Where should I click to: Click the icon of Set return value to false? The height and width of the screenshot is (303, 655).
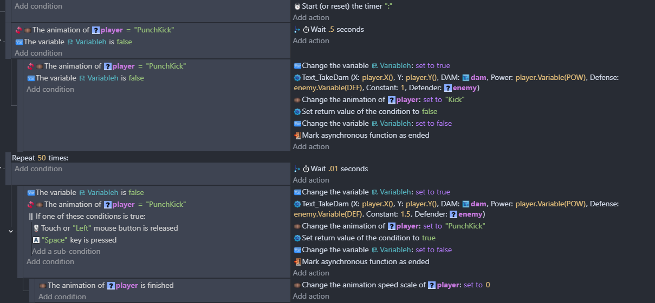(297, 112)
